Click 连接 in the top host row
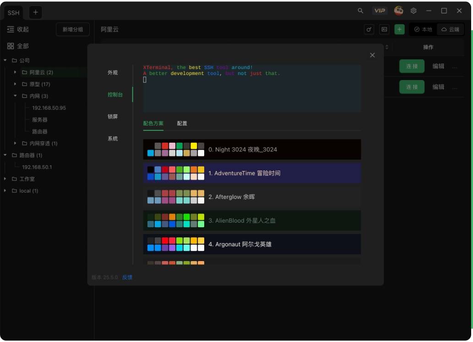The image size is (473, 342). [x=412, y=66]
